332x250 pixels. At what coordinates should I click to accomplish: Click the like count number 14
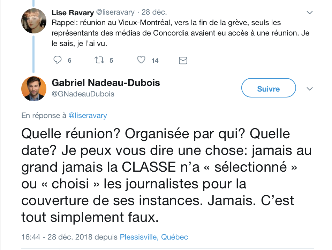(155, 61)
